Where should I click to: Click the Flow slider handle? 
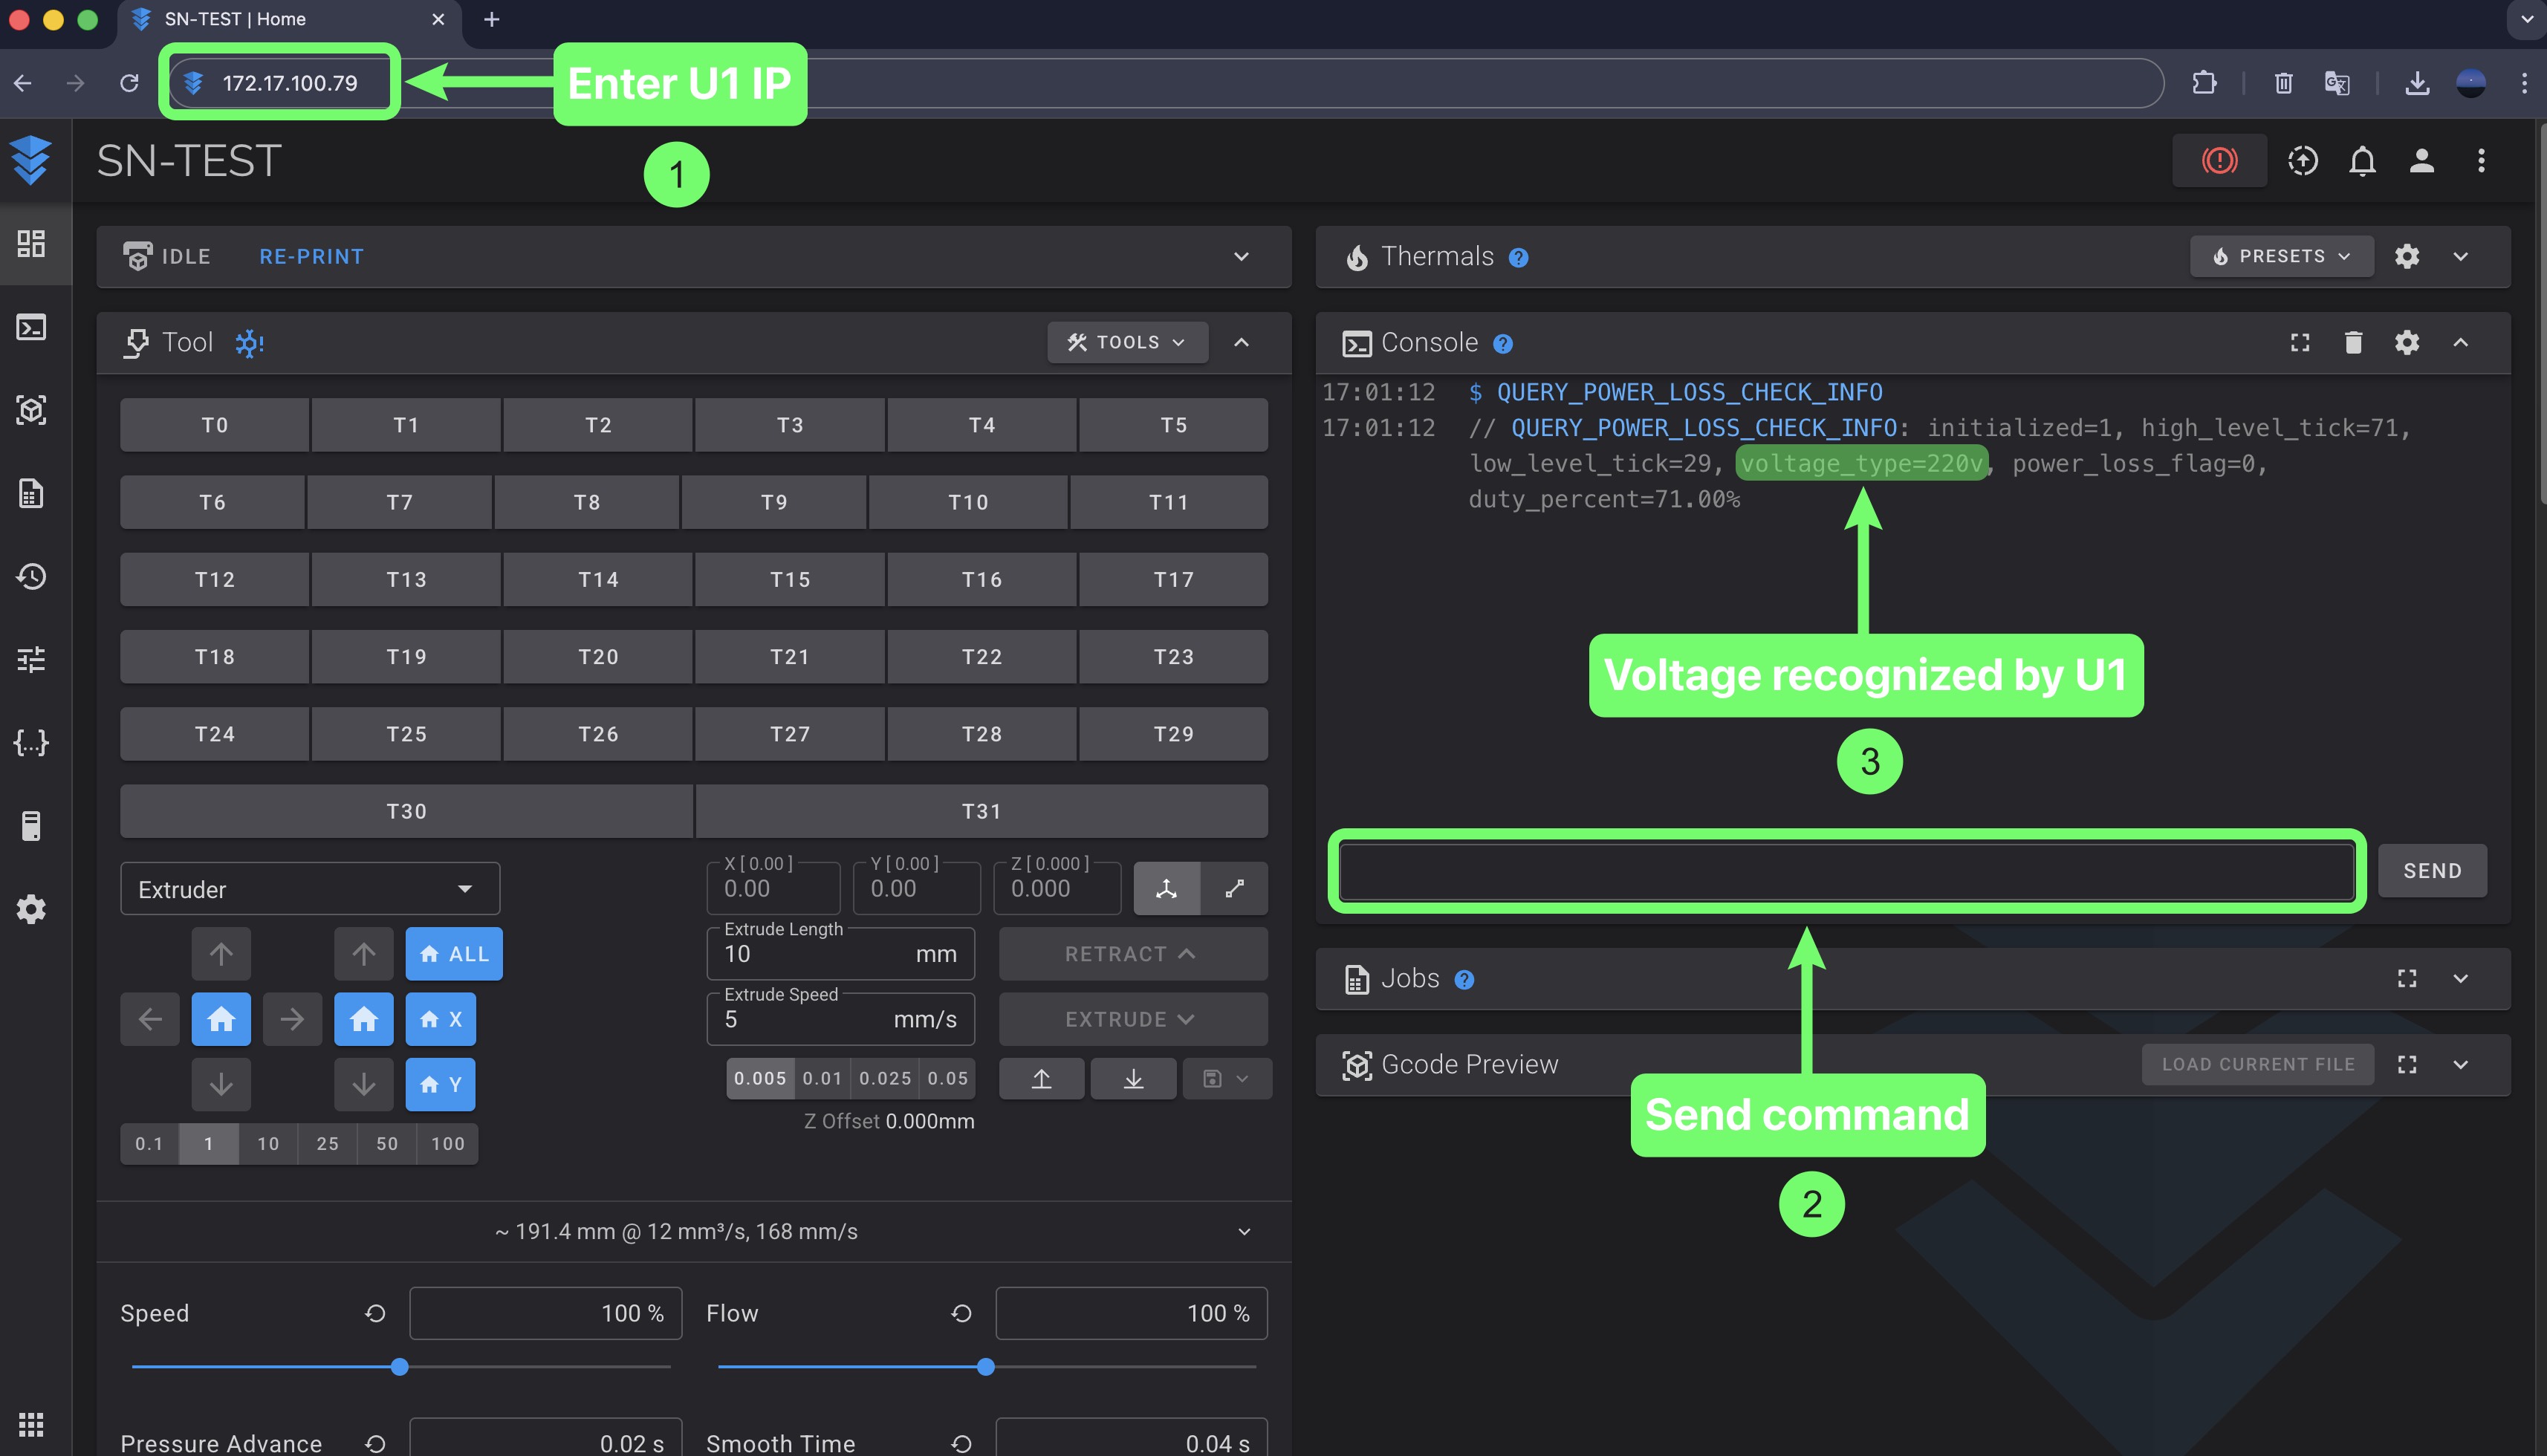986,1366
